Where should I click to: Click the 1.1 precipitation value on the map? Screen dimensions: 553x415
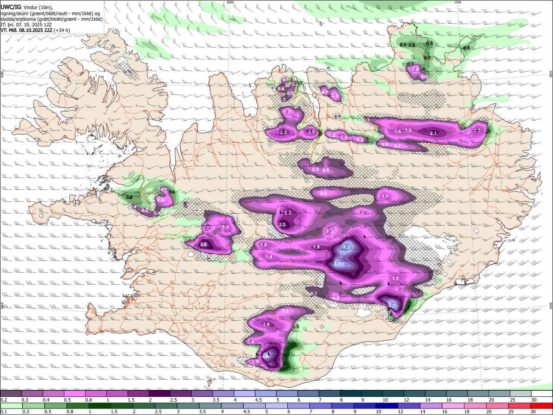tap(385, 197)
